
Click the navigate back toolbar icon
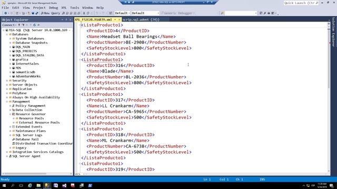click(x=6, y=13)
